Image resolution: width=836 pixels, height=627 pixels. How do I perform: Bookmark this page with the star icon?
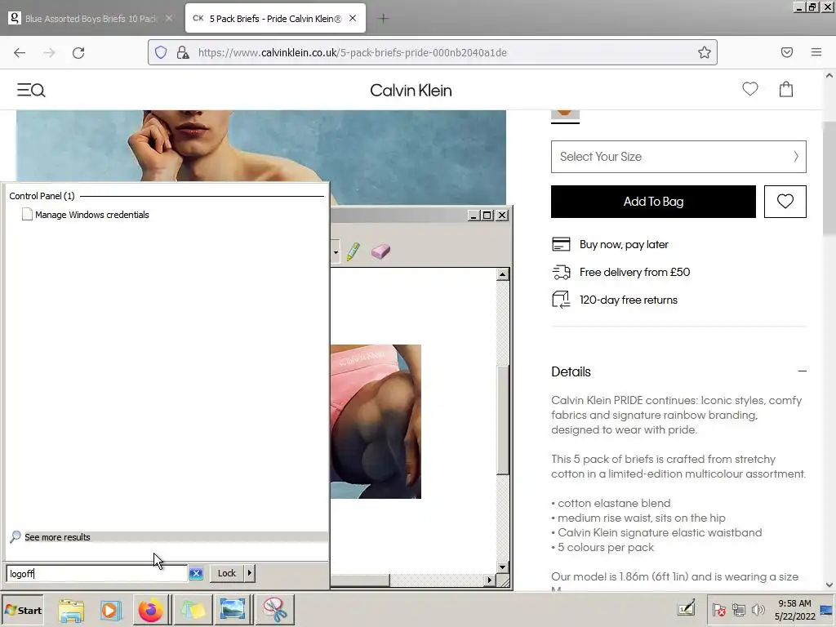click(704, 52)
